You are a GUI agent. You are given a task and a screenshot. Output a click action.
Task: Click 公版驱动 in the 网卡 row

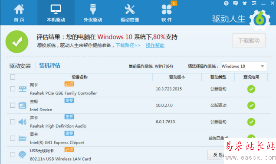tap(218, 89)
